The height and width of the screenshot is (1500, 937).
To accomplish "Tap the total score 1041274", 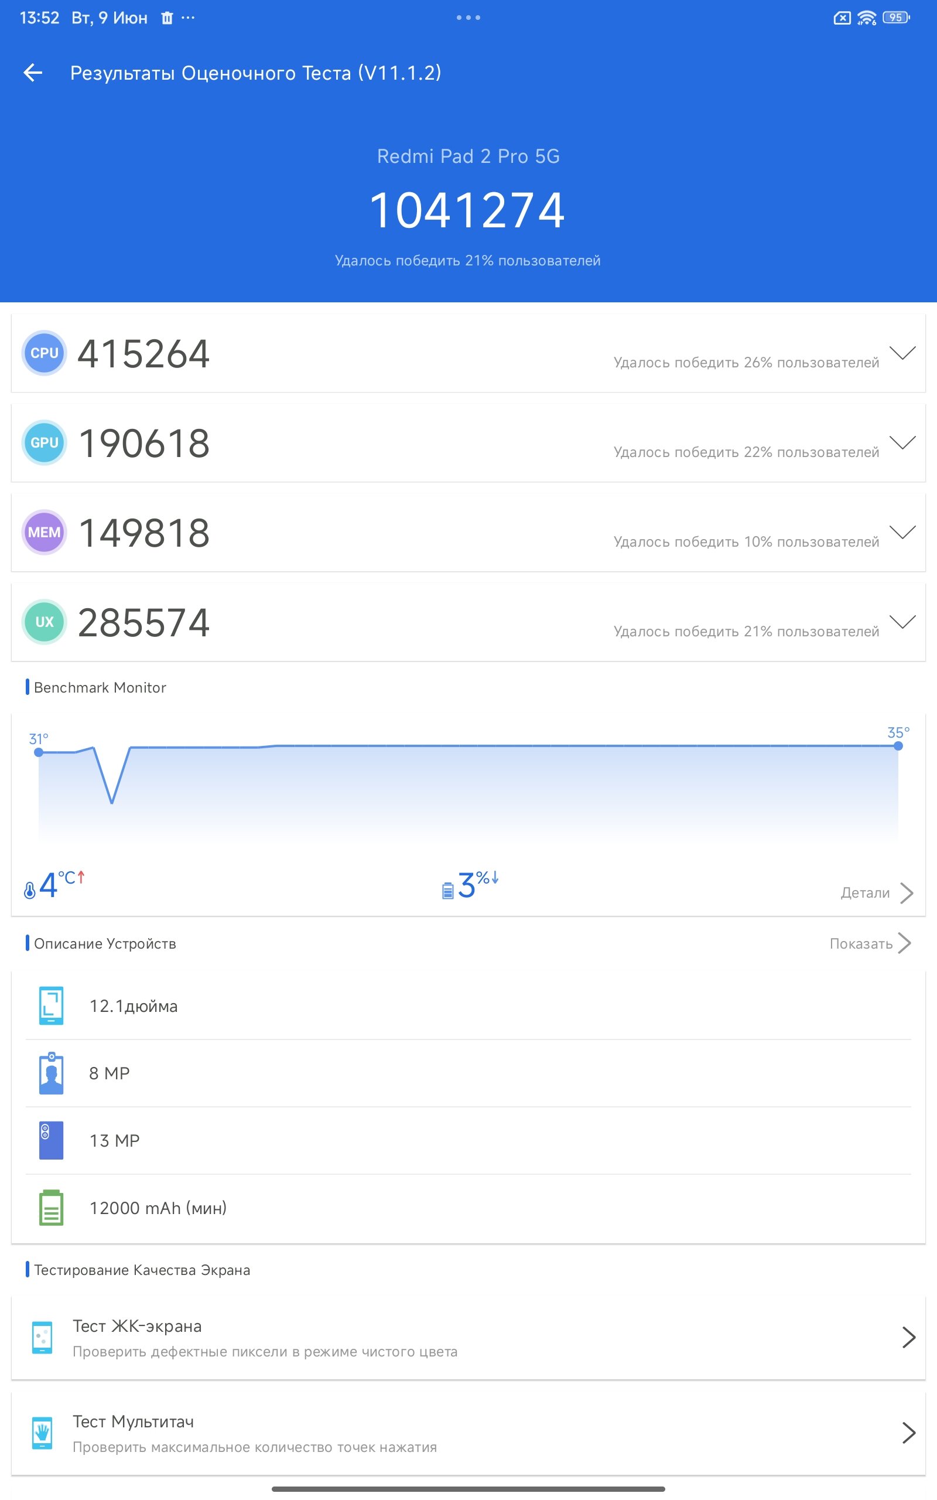I will [467, 210].
